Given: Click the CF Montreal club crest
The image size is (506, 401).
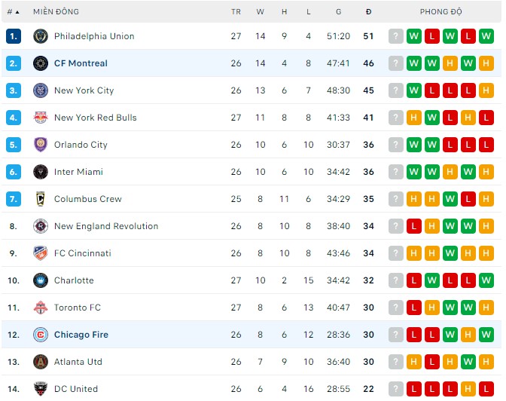Looking at the screenshot, I should click(41, 63).
